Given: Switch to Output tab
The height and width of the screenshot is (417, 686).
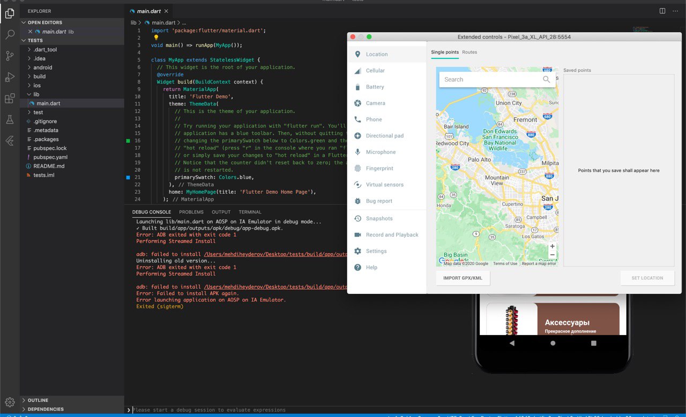Looking at the screenshot, I should pos(221,212).
